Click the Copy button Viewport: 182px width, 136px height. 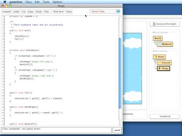click(x=31, y=11)
